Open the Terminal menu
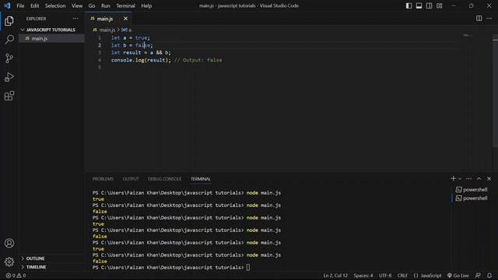Viewport: 498px width, 280px height. (x=125, y=5)
